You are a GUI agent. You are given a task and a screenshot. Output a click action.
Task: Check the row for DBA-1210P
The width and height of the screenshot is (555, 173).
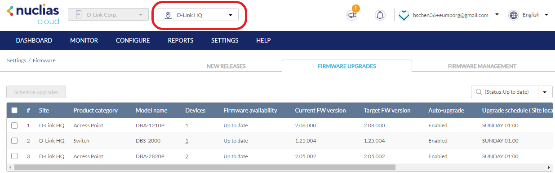14,125
